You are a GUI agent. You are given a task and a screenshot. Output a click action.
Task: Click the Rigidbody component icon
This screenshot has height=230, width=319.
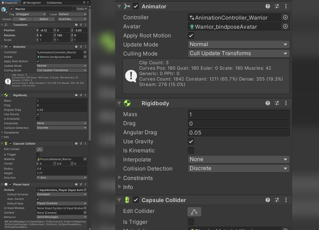point(127,103)
